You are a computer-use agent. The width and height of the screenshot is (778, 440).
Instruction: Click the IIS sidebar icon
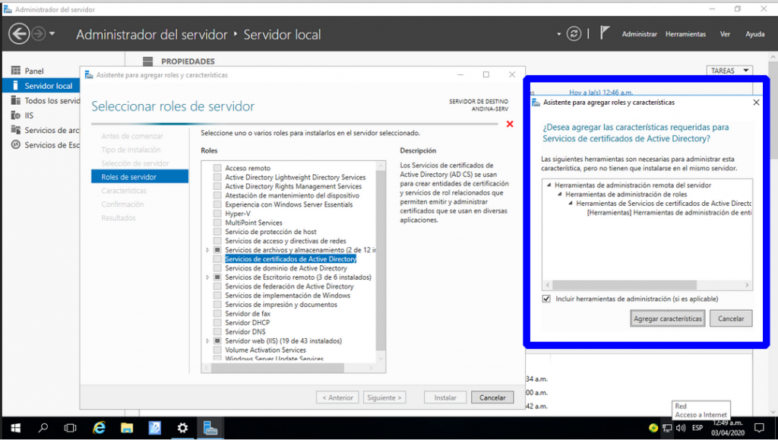tap(16, 116)
